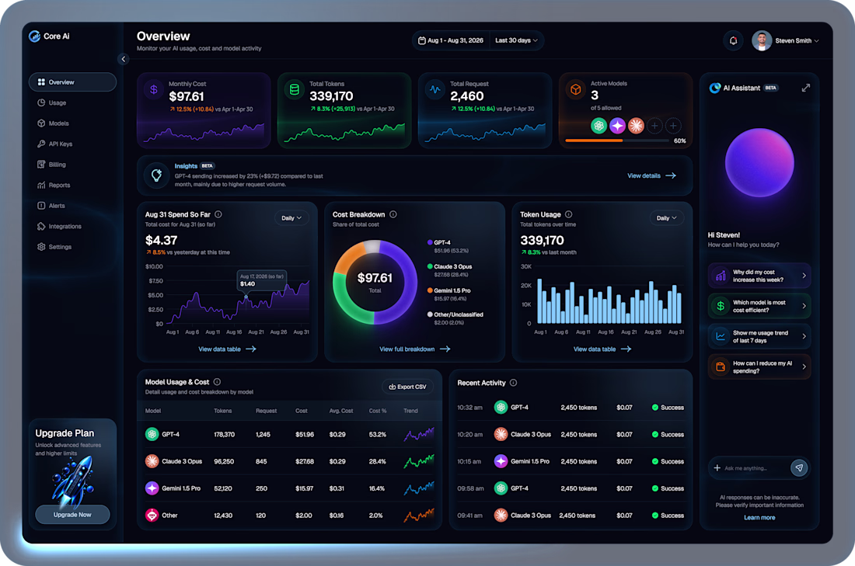Expand the AI Assistant panel
The image size is (855, 566).
(x=805, y=88)
